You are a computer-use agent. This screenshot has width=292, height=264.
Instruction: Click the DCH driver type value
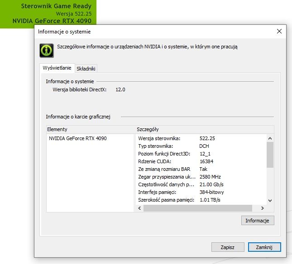pyautogui.click(x=204, y=146)
